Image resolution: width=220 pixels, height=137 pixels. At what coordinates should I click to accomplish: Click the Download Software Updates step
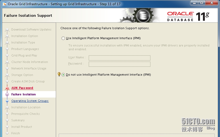(x=31, y=29)
